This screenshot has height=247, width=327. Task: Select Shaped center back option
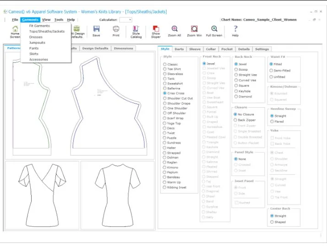pos(272,222)
